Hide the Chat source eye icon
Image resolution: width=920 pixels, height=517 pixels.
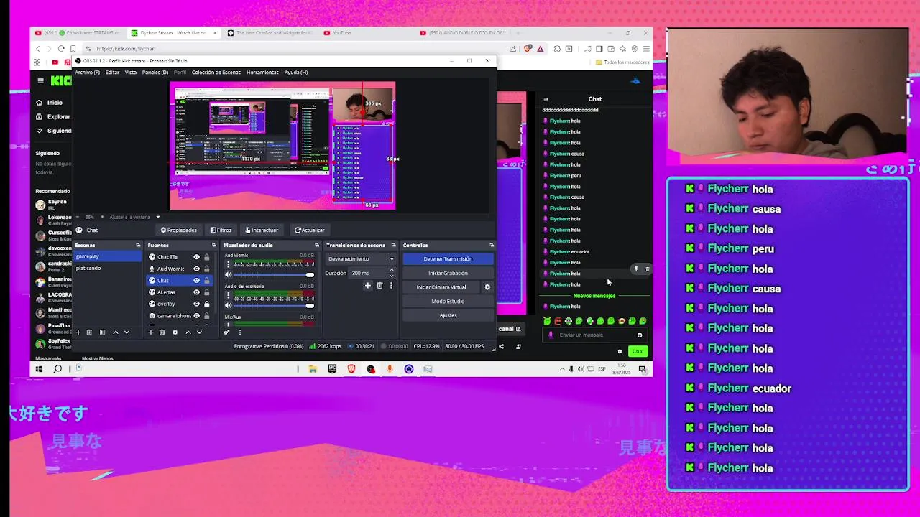(196, 281)
